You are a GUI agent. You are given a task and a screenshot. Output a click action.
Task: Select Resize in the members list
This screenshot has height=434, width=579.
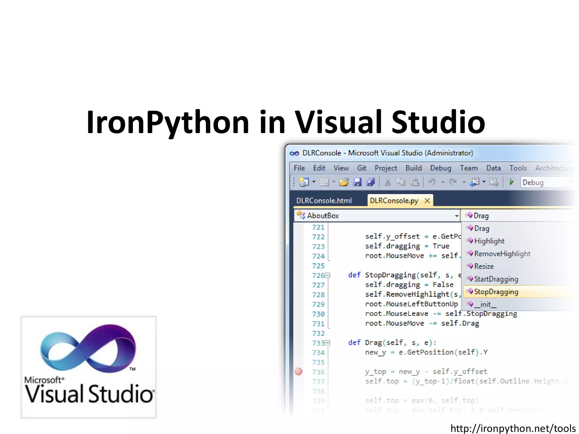point(518,266)
